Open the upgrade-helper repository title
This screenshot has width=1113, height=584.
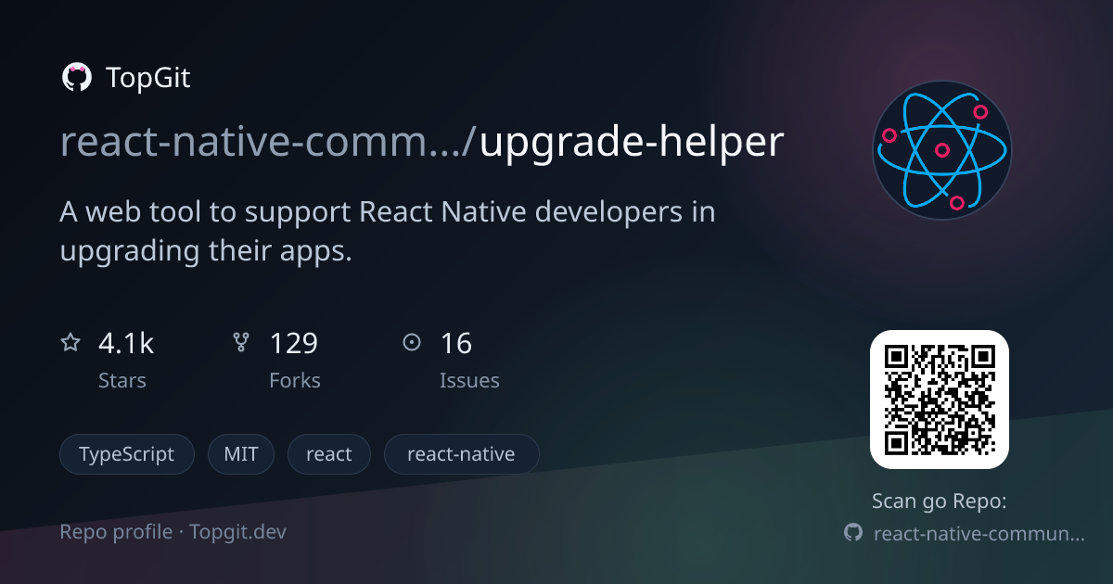pyautogui.click(x=633, y=144)
